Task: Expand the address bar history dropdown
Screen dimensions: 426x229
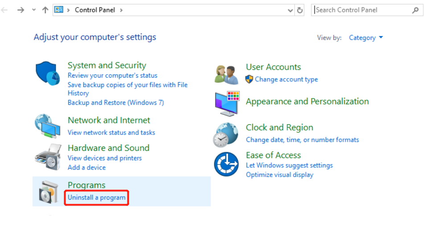Action: coord(290,10)
